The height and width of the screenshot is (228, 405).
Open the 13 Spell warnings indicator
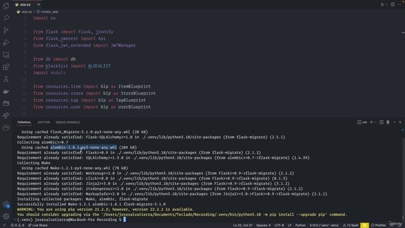click(x=350, y=225)
